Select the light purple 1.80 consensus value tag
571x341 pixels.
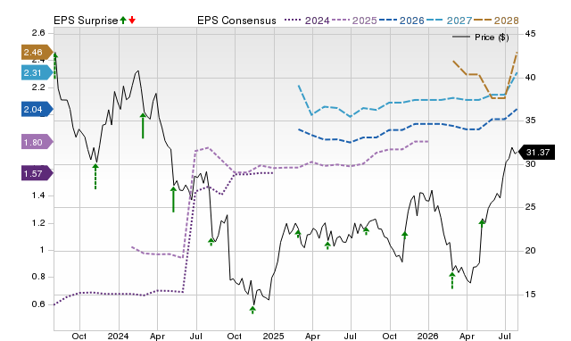pyautogui.click(x=37, y=142)
